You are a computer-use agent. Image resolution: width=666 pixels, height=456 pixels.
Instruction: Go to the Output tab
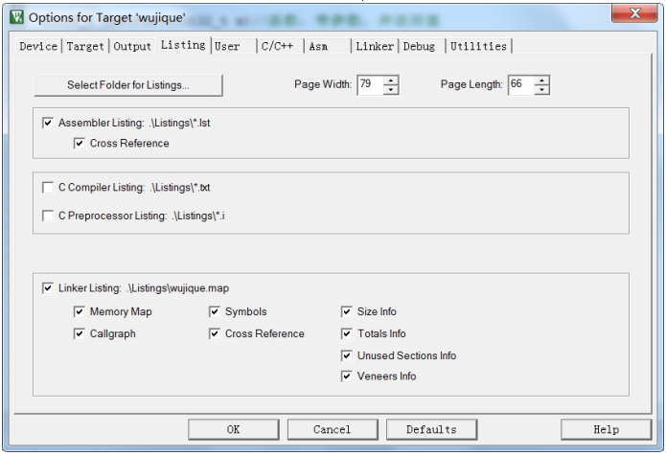(132, 46)
